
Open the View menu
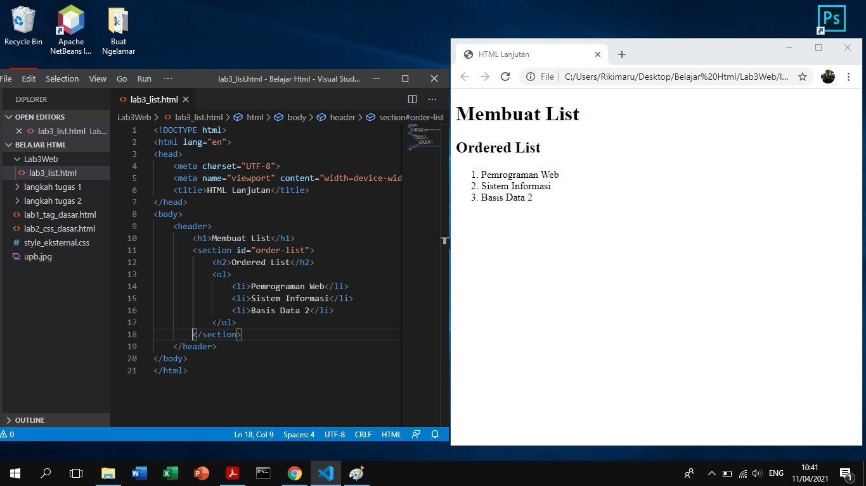pos(98,79)
